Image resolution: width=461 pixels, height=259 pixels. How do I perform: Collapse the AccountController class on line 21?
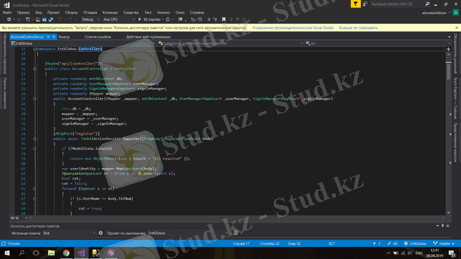click(x=35, y=68)
